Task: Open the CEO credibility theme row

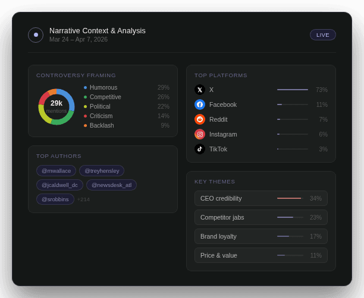Action: click(x=261, y=198)
